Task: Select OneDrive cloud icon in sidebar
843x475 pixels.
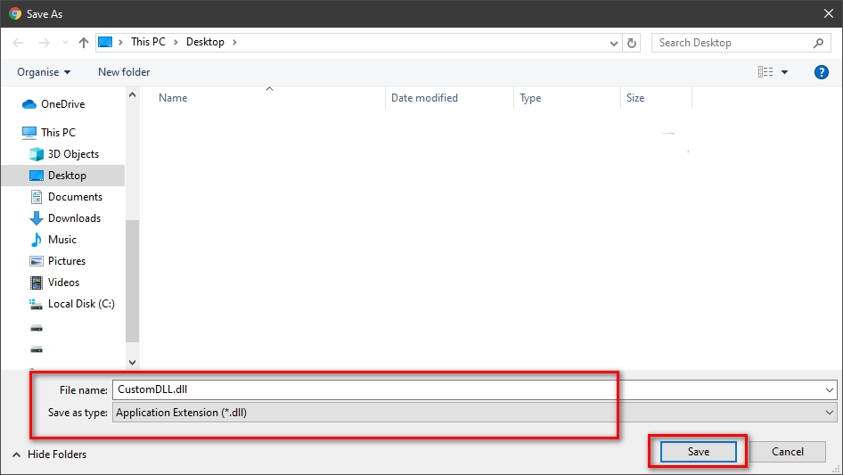Action: (x=29, y=104)
